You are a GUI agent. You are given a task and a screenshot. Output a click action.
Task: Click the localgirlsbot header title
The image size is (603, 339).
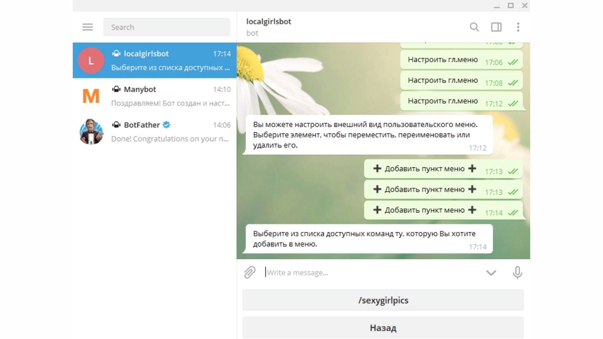coord(269,22)
